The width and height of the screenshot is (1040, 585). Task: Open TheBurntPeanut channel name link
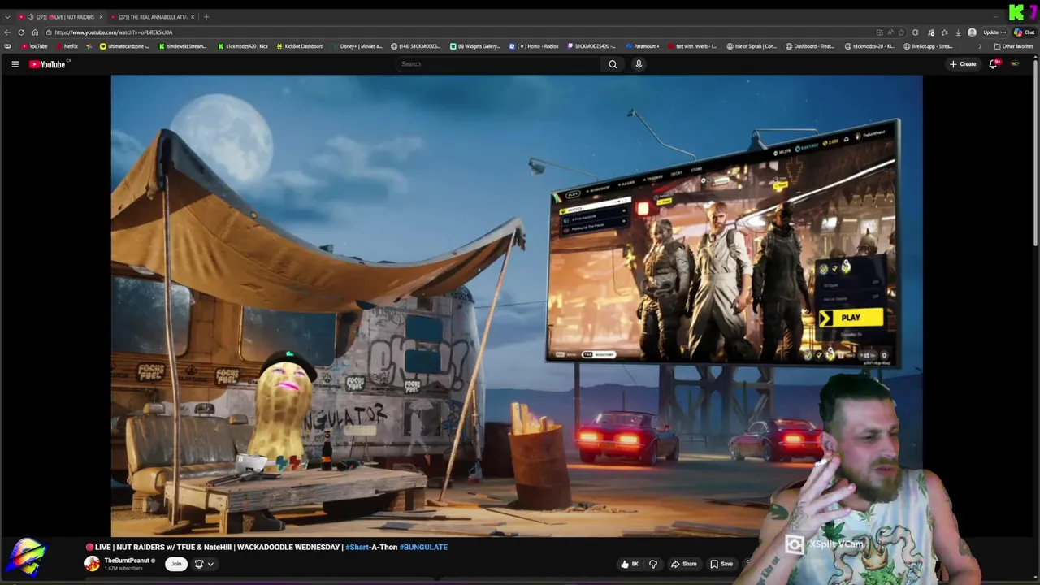[127, 561]
